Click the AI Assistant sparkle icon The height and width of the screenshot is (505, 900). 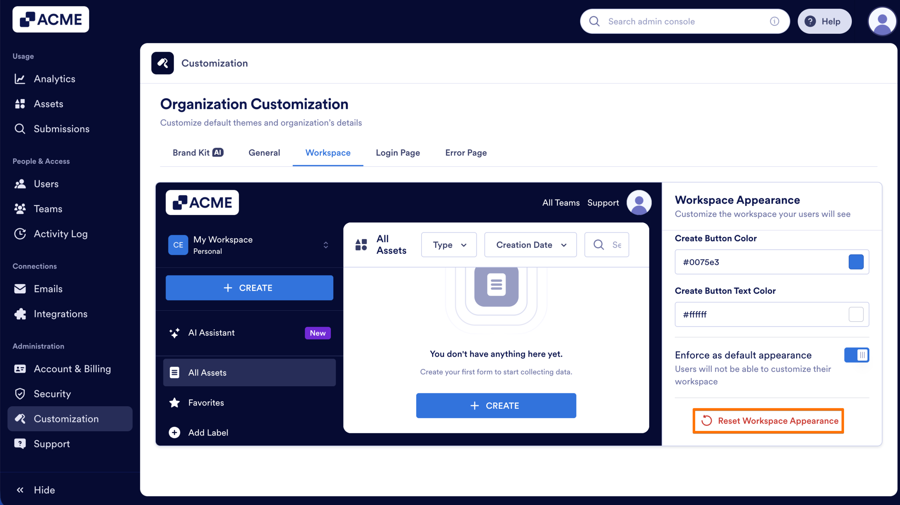tap(175, 333)
